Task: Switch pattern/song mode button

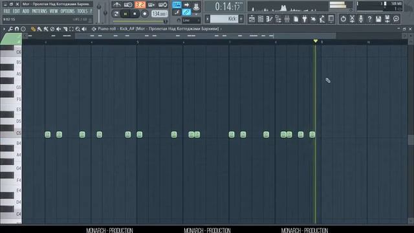Action: point(116,14)
